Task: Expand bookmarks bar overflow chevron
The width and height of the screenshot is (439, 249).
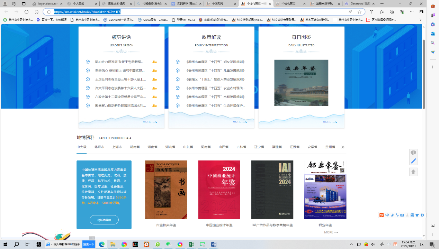Action: point(421,20)
